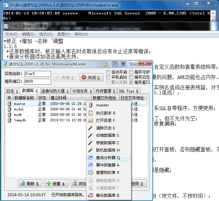Open the SQL Tips 6 tab
The image size is (219, 201).
[x=129, y=91]
